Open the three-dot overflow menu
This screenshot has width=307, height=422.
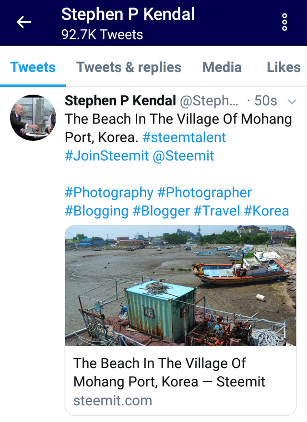click(x=284, y=22)
